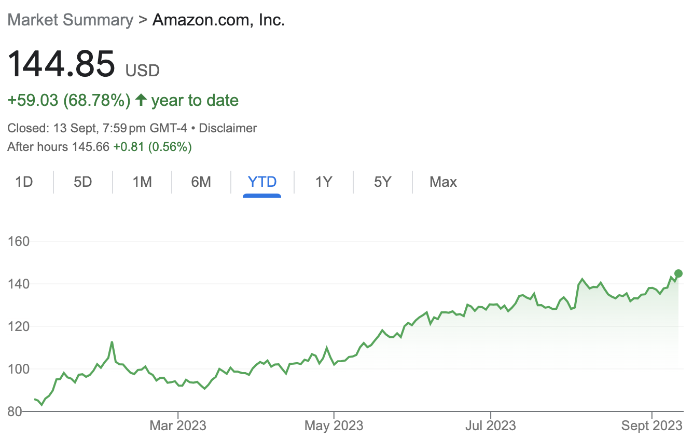Viewport: 693px width, 439px height.
Task: Switch to the 6M tab
Action: click(x=201, y=182)
